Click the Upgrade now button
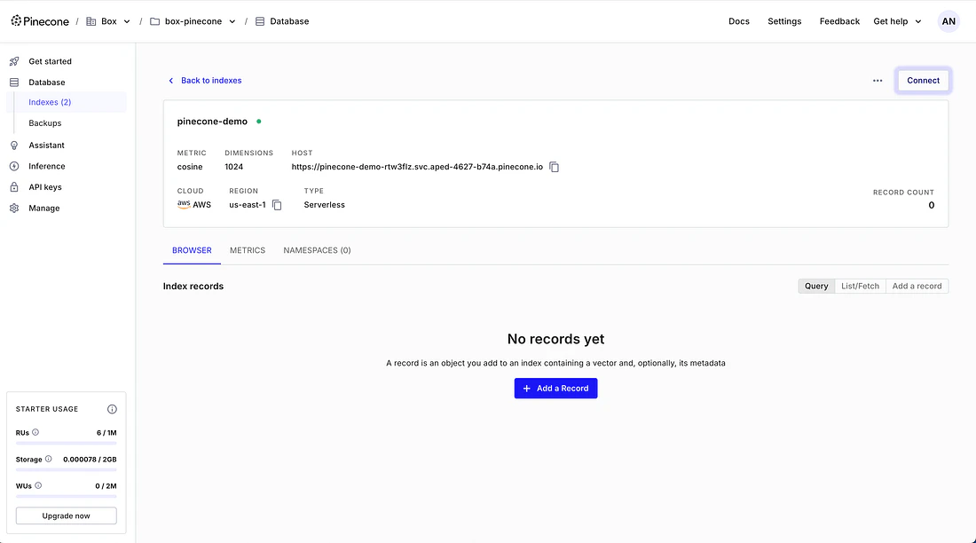Viewport: 976px width, 543px height. tap(66, 515)
